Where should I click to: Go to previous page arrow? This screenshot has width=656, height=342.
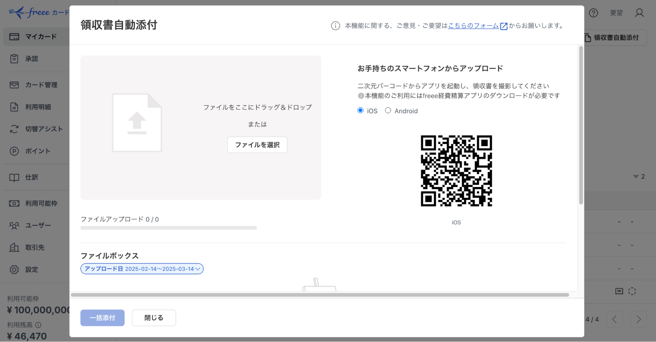pyautogui.click(x=615, y=319)
